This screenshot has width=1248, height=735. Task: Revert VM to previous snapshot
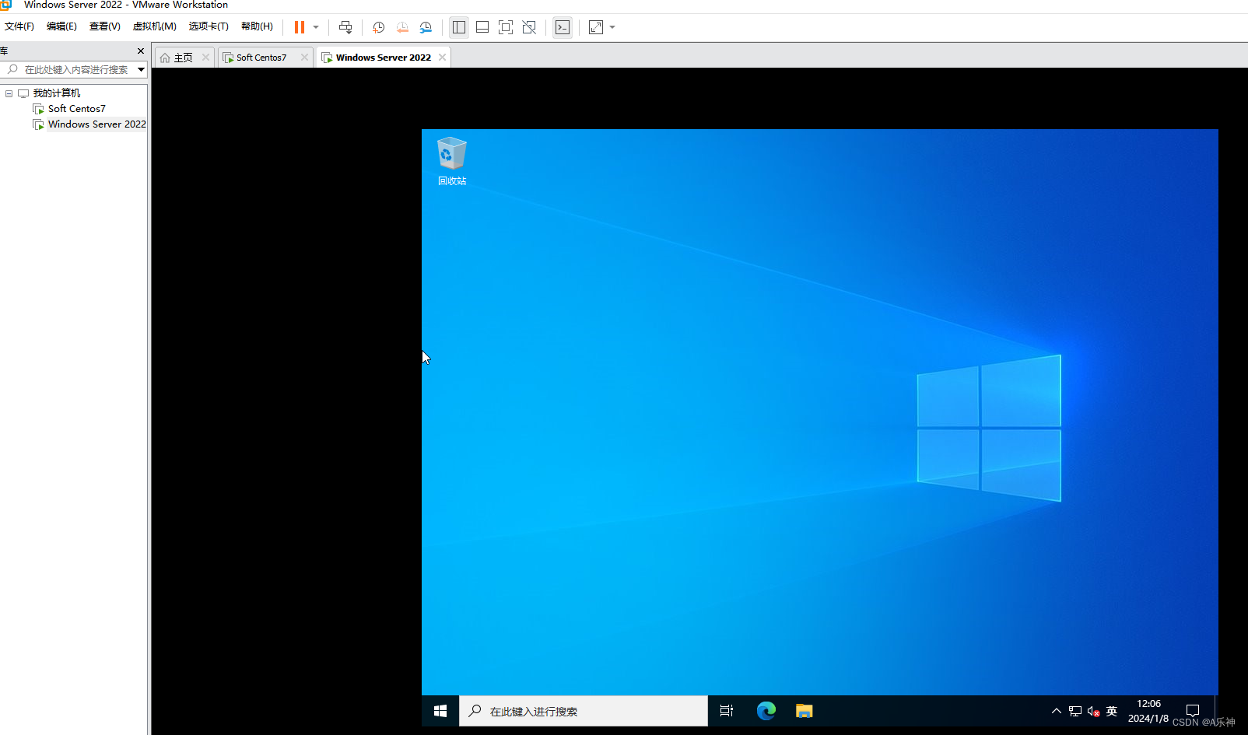pyautogui.click(x=402, y=27)
